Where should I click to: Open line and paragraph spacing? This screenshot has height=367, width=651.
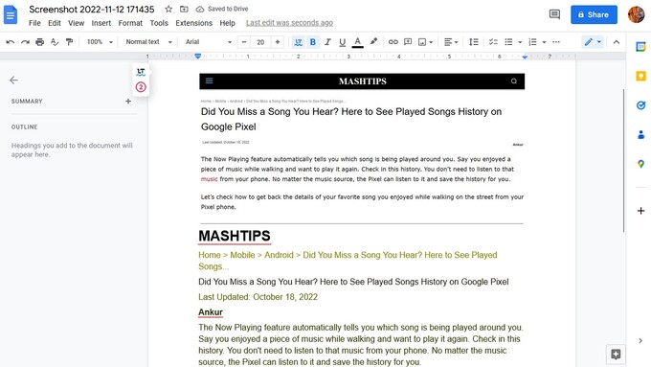click(473, 42)
